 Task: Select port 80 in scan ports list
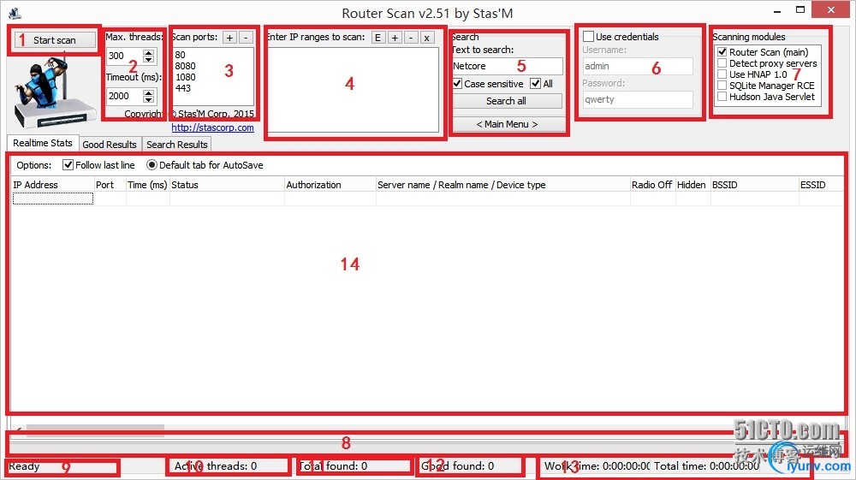pos(180,55)
